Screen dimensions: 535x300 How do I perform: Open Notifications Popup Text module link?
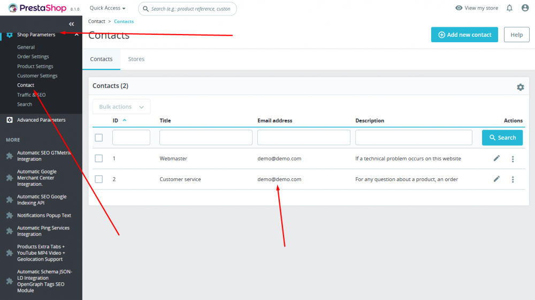tap(44, 215)
